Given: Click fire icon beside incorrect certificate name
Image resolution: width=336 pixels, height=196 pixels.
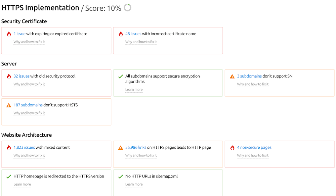Looking at the screenshot, I should 121,34.
